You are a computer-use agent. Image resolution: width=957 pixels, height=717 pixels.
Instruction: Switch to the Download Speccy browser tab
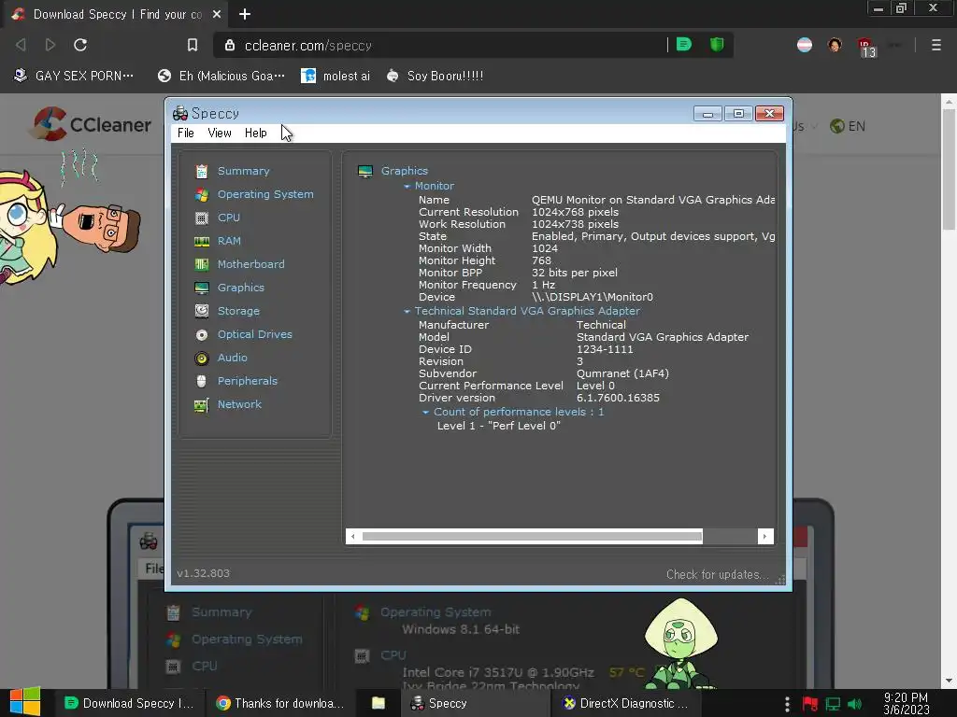pos(116,14)
